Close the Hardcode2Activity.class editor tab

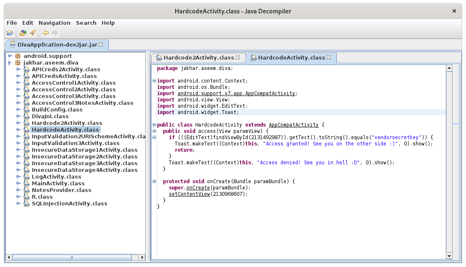click(238, 57)
